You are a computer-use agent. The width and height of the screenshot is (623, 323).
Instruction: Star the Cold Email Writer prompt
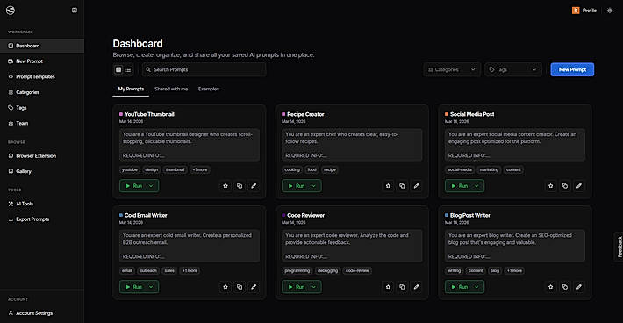point(226,287)
